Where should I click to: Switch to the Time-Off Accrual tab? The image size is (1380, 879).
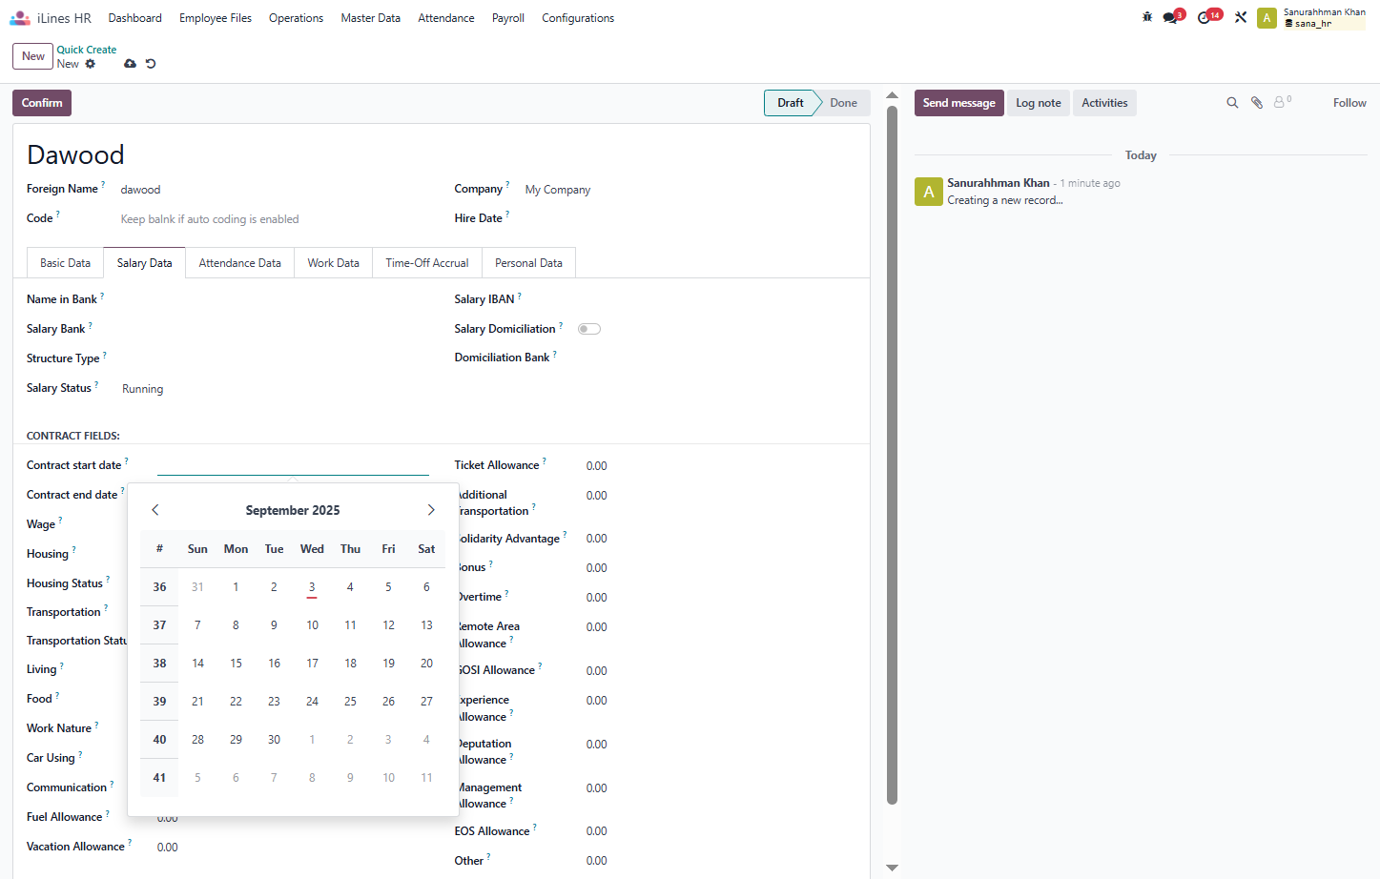(427, 263)
